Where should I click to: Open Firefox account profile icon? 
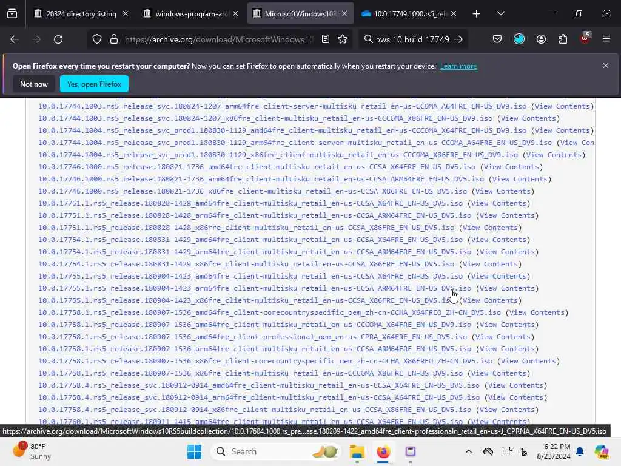pos(541,39)
